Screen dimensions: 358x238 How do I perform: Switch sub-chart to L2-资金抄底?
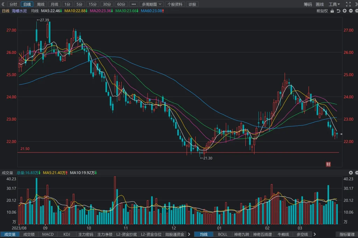(x=127, y=235)
